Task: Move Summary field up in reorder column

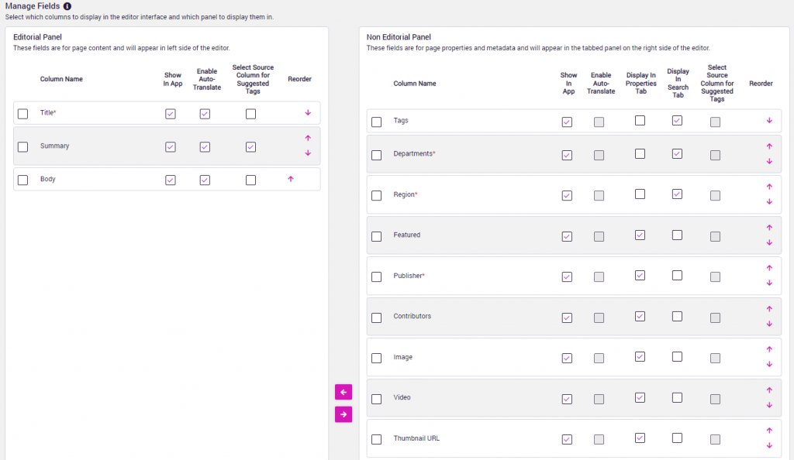Action: coord(308,138)
